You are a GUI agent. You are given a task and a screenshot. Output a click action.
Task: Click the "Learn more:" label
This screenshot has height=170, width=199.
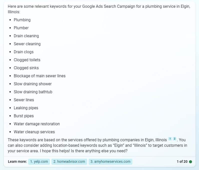coord(17,161)
